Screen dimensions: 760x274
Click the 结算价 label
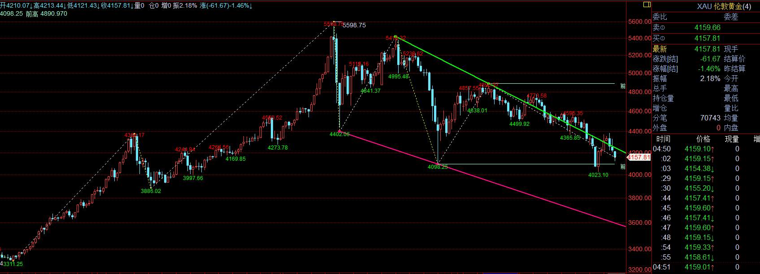coord(734,59)
